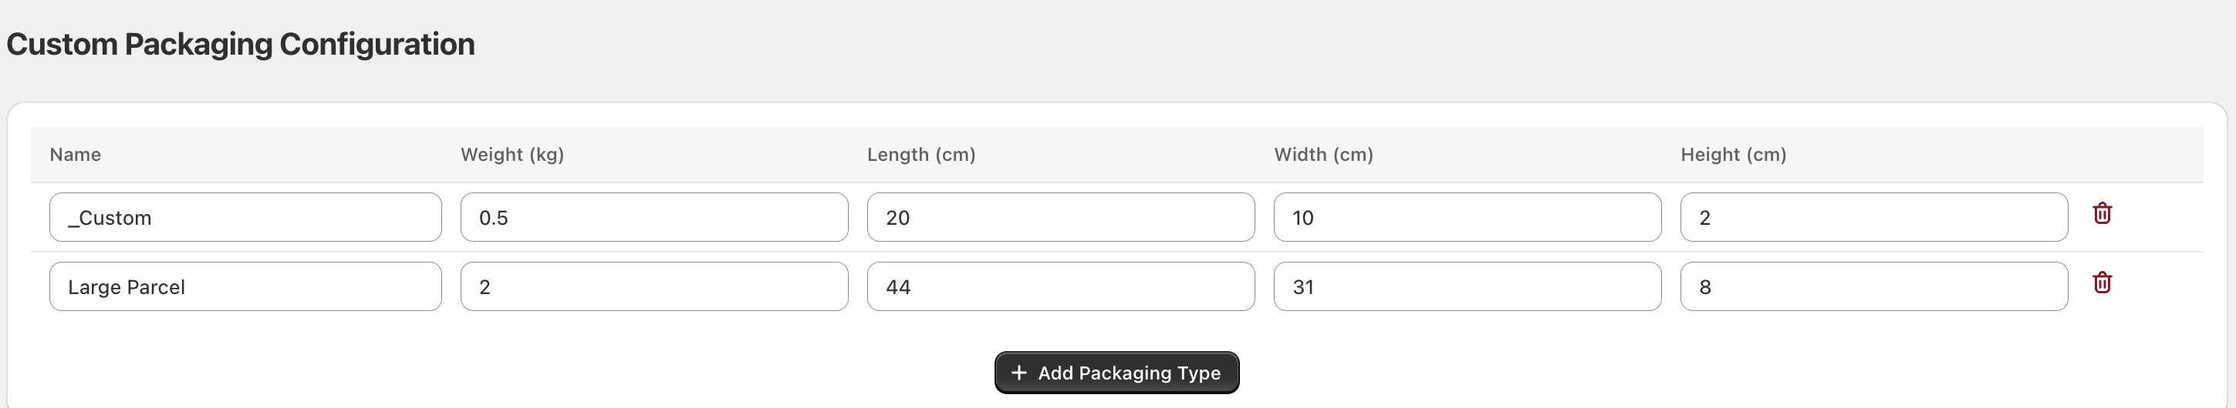Select the 0.5 weight field
This screenshot has width=2236, height=408.
click(654, 217)
